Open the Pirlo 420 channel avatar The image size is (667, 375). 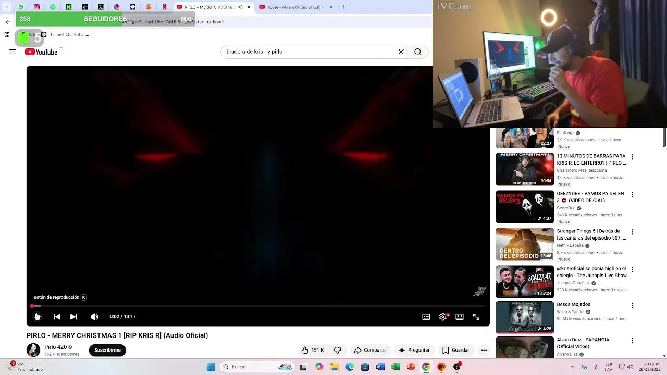[x=33, y=350]
